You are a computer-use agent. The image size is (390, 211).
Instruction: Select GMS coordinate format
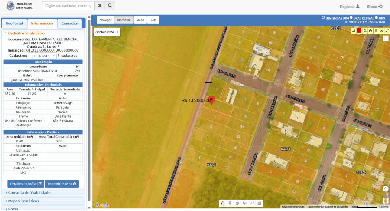pos(377,18)
